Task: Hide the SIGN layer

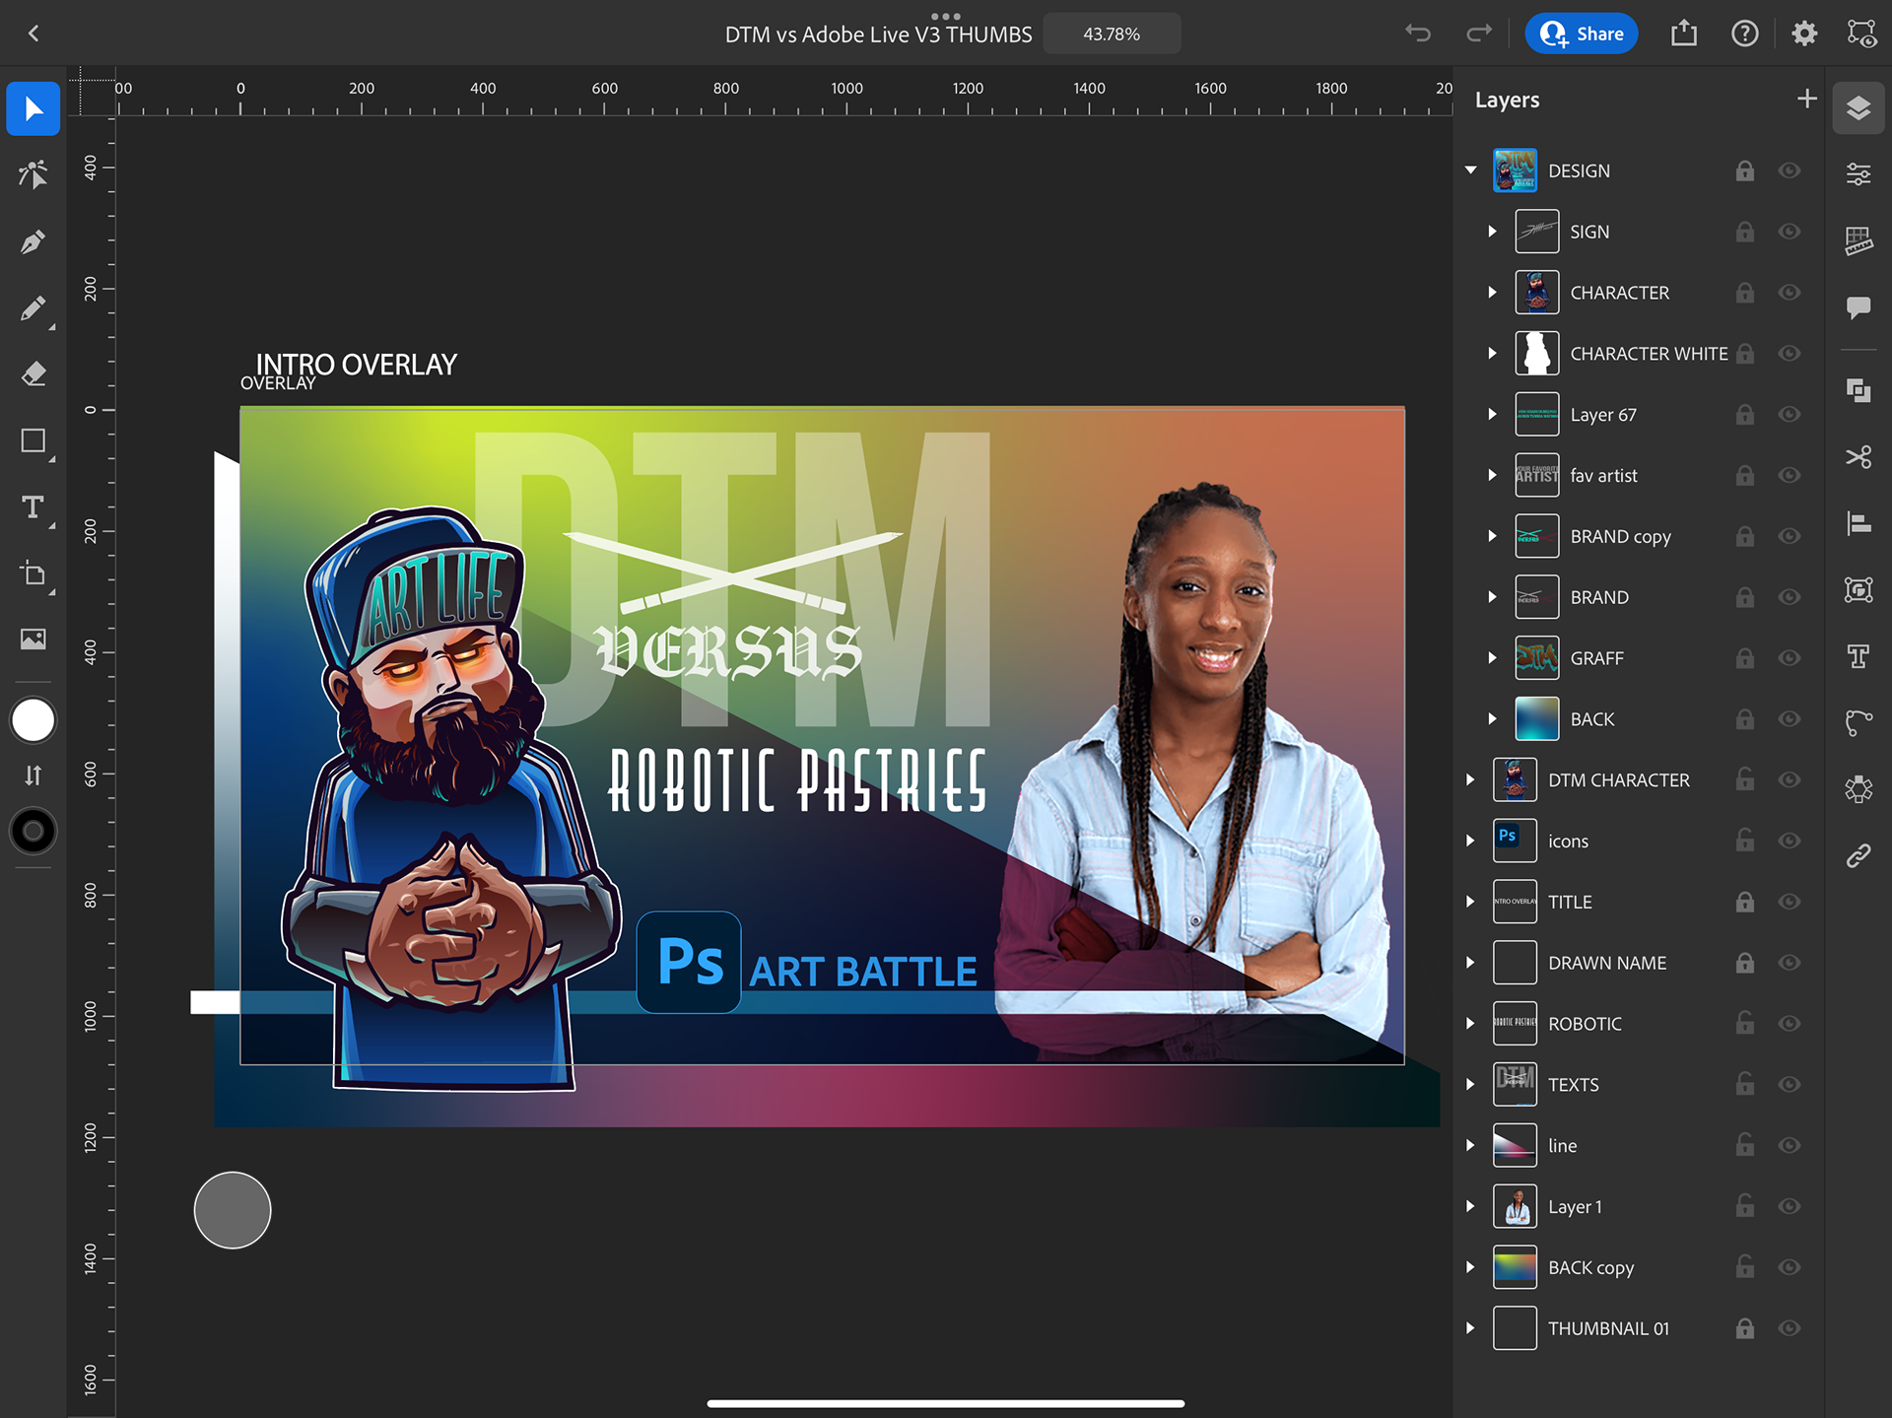Action: (x=1790, y=232)
